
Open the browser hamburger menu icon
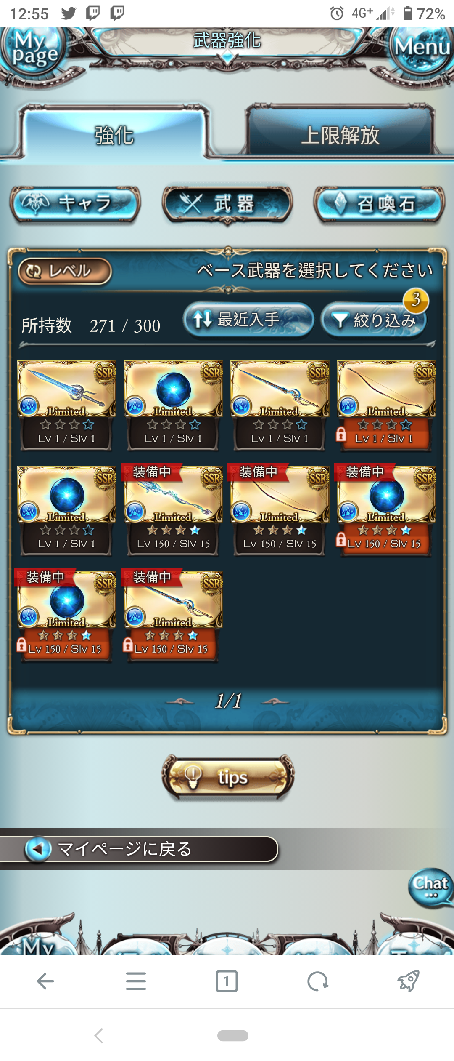click(x=136, y=981)
